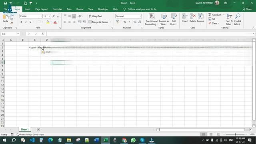Screen dimensions: 256x144
Task: Decrease the cell indent
Action: [80, 22]
